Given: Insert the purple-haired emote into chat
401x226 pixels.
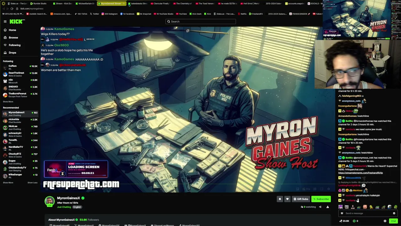Looking at the screenshot, I should (x=341, y=207).
